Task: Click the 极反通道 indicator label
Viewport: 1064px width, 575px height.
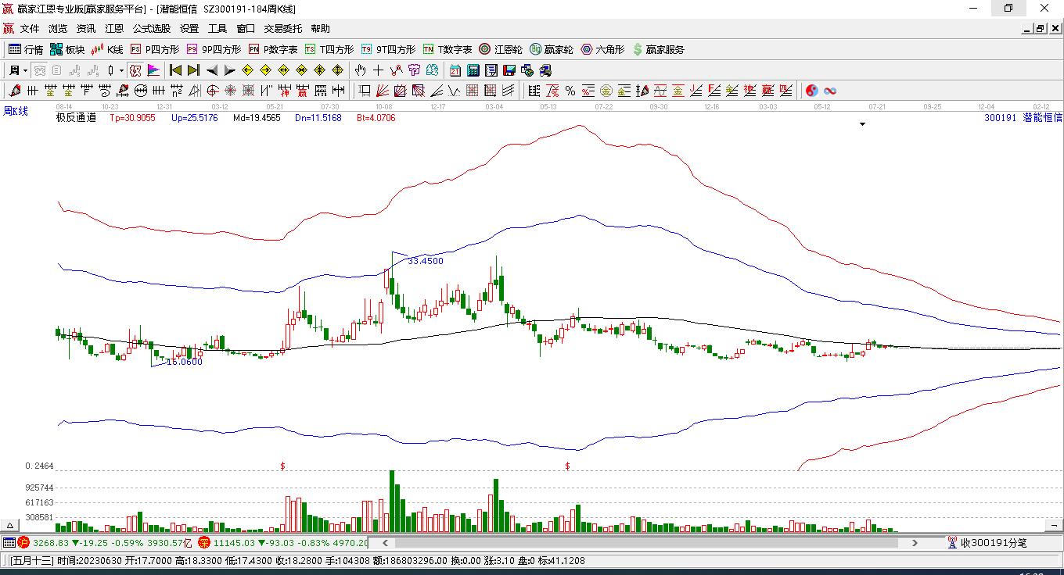Action: coord(76,118)
